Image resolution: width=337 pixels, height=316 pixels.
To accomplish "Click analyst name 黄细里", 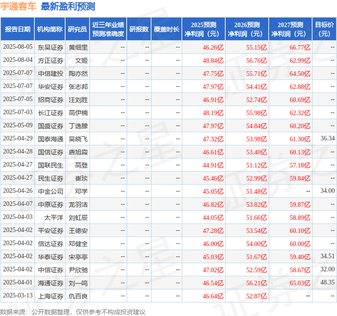I will [78, 47].
